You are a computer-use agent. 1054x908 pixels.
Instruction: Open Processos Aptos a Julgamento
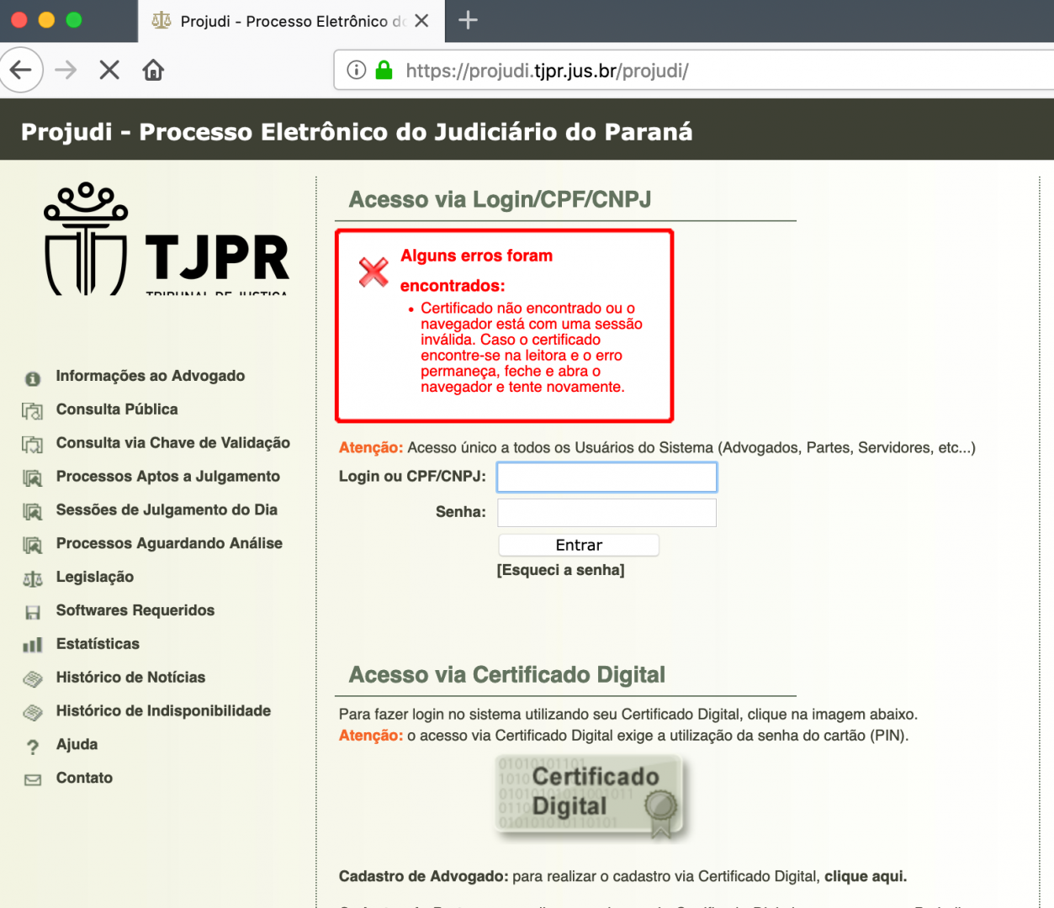pos(168,477)
